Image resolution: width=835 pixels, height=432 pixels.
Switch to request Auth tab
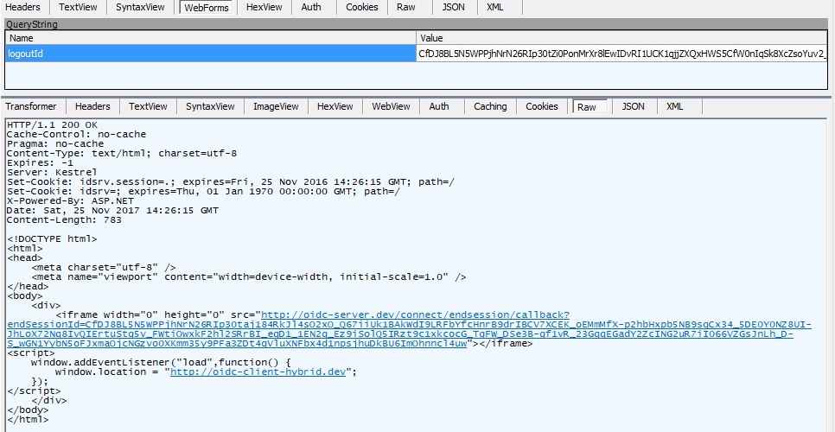311,8
